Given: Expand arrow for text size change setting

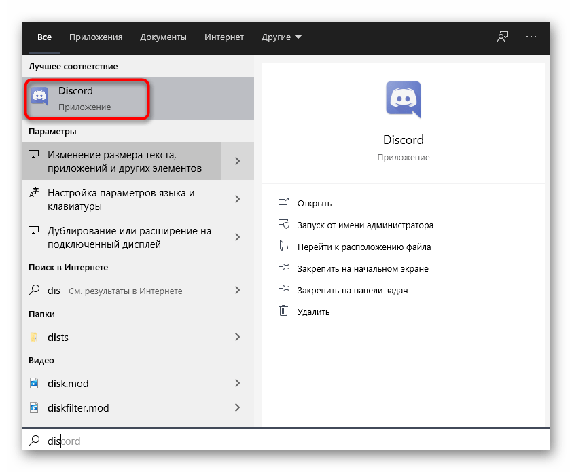Looking at the screenshot, I should [x=238, y=161].
